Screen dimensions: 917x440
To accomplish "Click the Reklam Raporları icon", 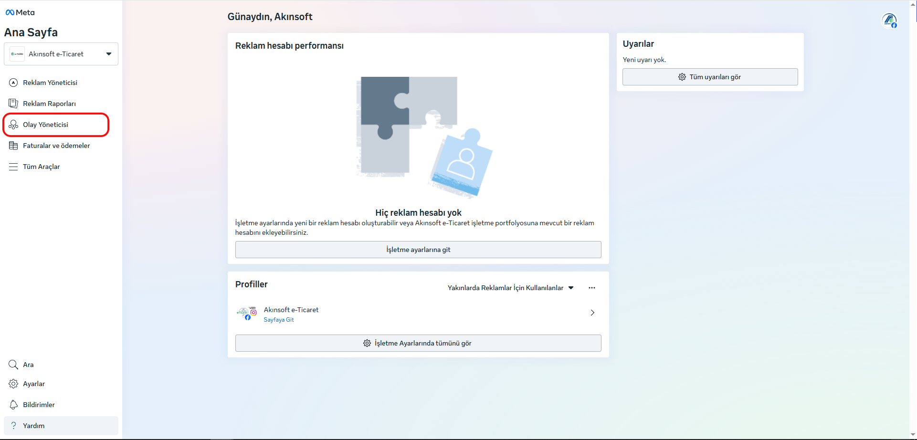I will tap(13, 104).
